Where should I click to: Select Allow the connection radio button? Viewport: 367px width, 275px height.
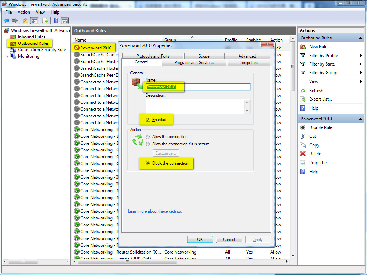point(148,137)
